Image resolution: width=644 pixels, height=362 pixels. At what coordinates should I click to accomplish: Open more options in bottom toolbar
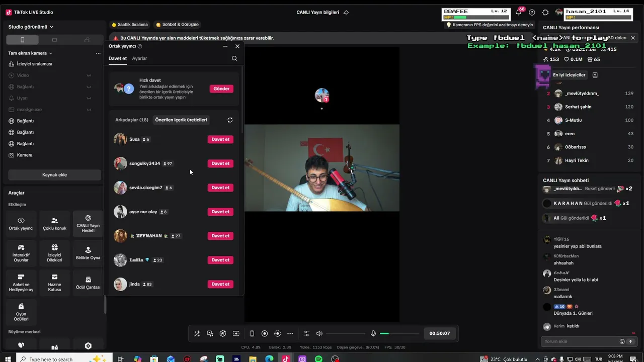pos(290,333)
